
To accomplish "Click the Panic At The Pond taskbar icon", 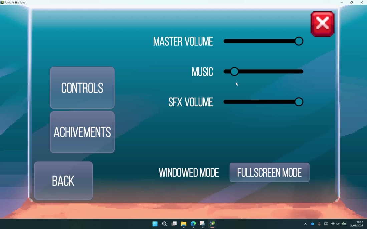I will coord(212,224).
